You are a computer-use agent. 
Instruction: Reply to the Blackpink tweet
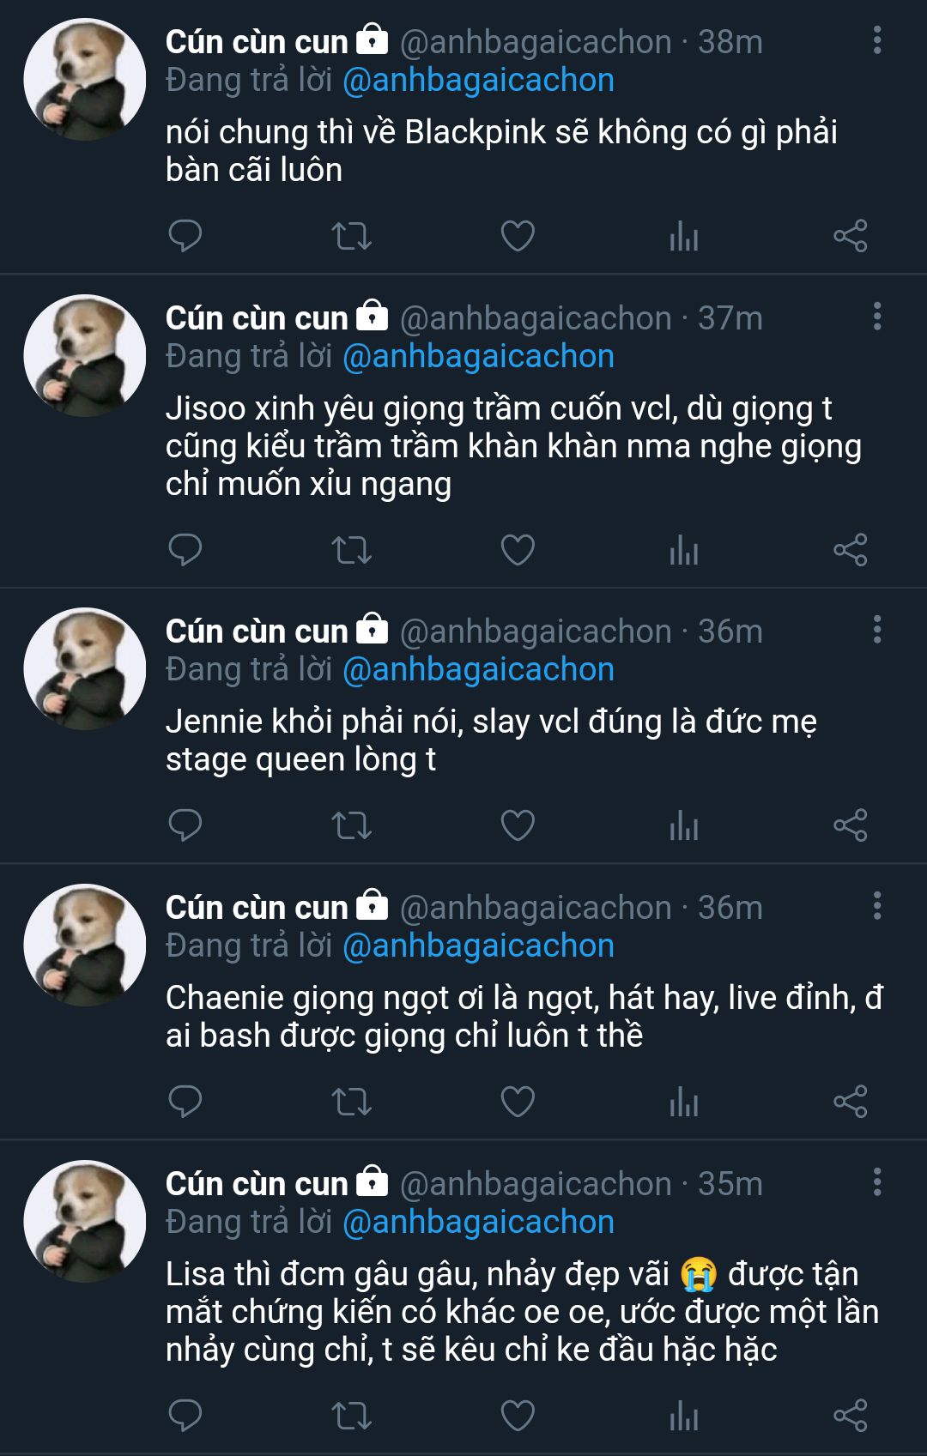[x=185, y=235]
